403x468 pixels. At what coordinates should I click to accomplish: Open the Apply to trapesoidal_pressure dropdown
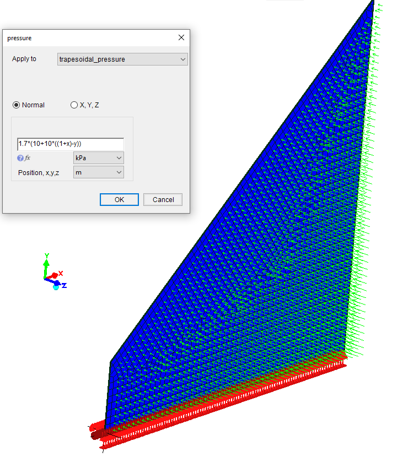(x=122, y=59)
